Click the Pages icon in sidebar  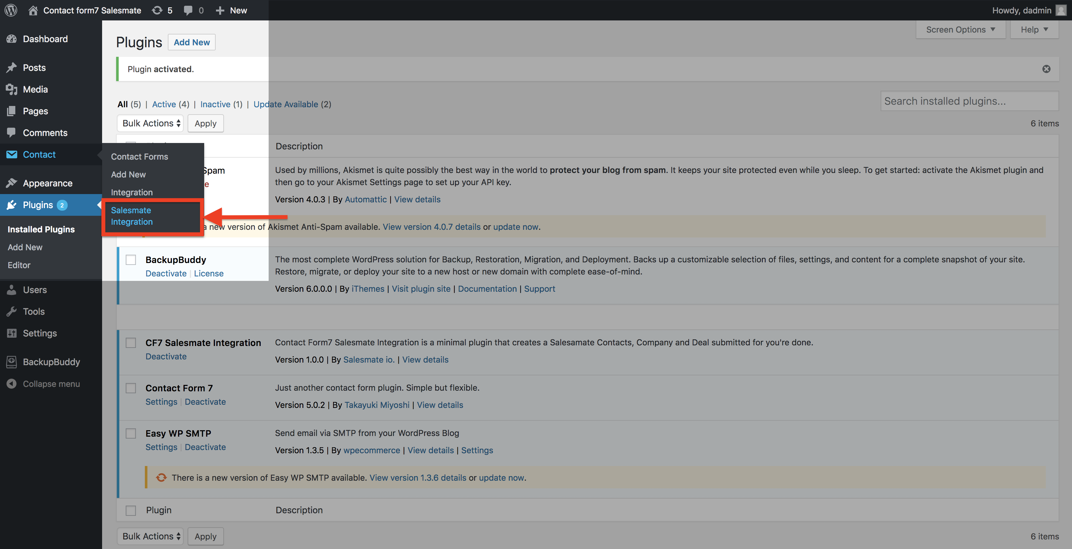coord(12,111)
